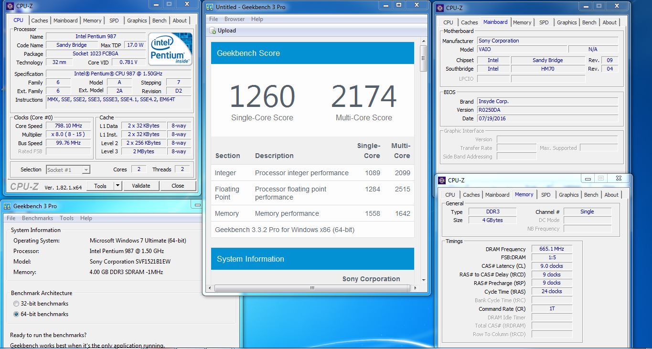The image size is (652, 349).
Task: Click scroll down arrow in Geekbench results
Action: coord(423,281)
